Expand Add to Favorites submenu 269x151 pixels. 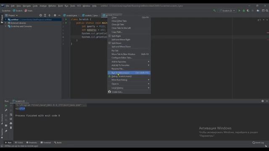pyautogui.click(x=129, y=62)
